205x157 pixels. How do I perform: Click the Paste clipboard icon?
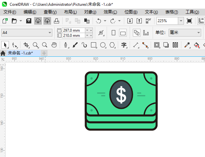pyautogui.click(x=87, y=21)
